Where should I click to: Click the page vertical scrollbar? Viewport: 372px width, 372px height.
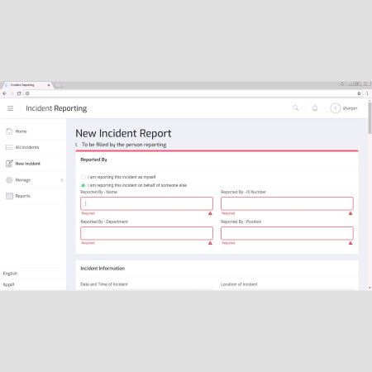370,117
